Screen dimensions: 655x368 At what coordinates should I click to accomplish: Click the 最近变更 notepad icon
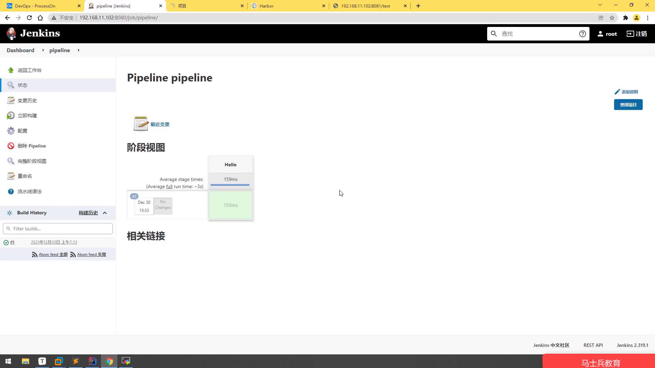pyautogui.click(x=141, y=124)
